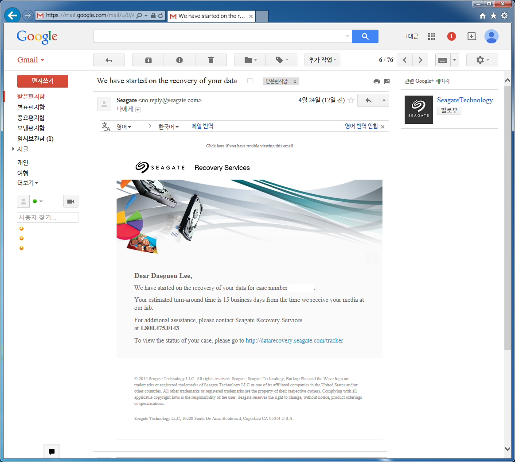Click trouble viewing this email link
Screen dimensions: 515x462
click(x=250, y=146)
